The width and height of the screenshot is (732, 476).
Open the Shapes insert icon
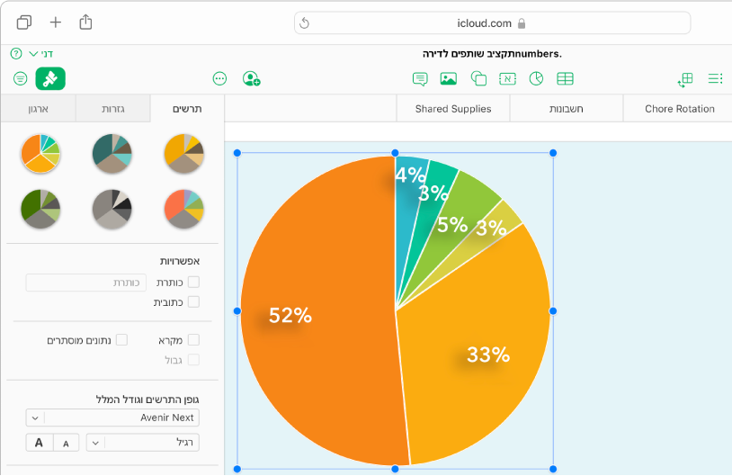(x=479, y=79)
